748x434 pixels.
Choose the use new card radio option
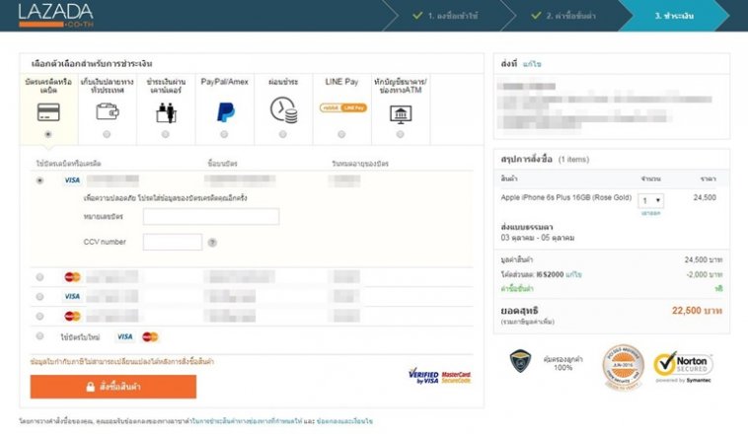pos(40,336)
